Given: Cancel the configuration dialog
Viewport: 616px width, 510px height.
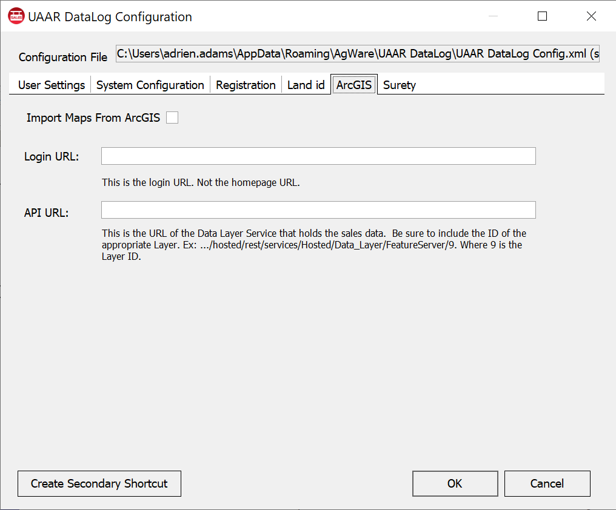Looking at the screenshot, I should coord(547,483).
